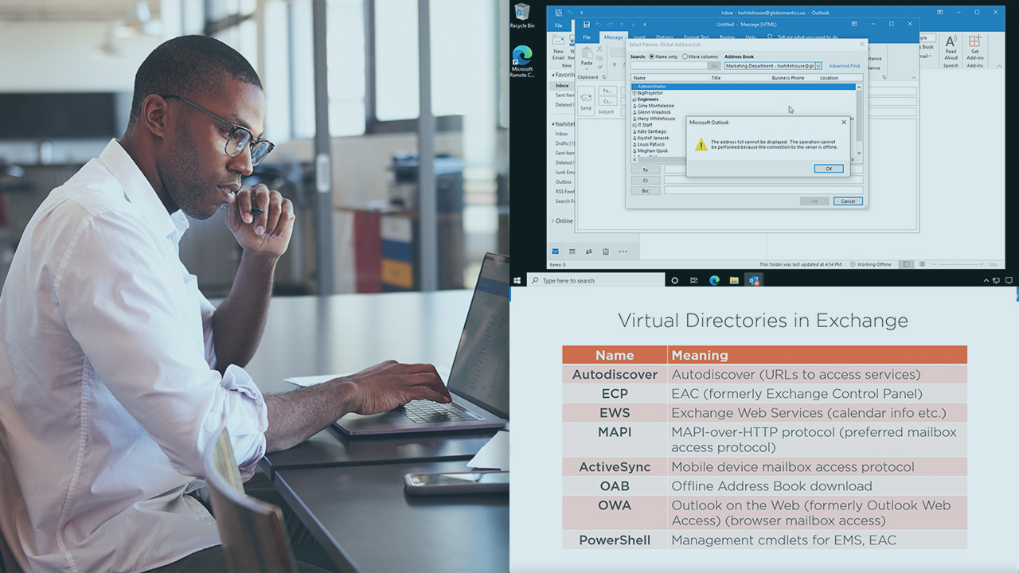Open Calendar view in Outlook navigation bar

click(572, 251)
